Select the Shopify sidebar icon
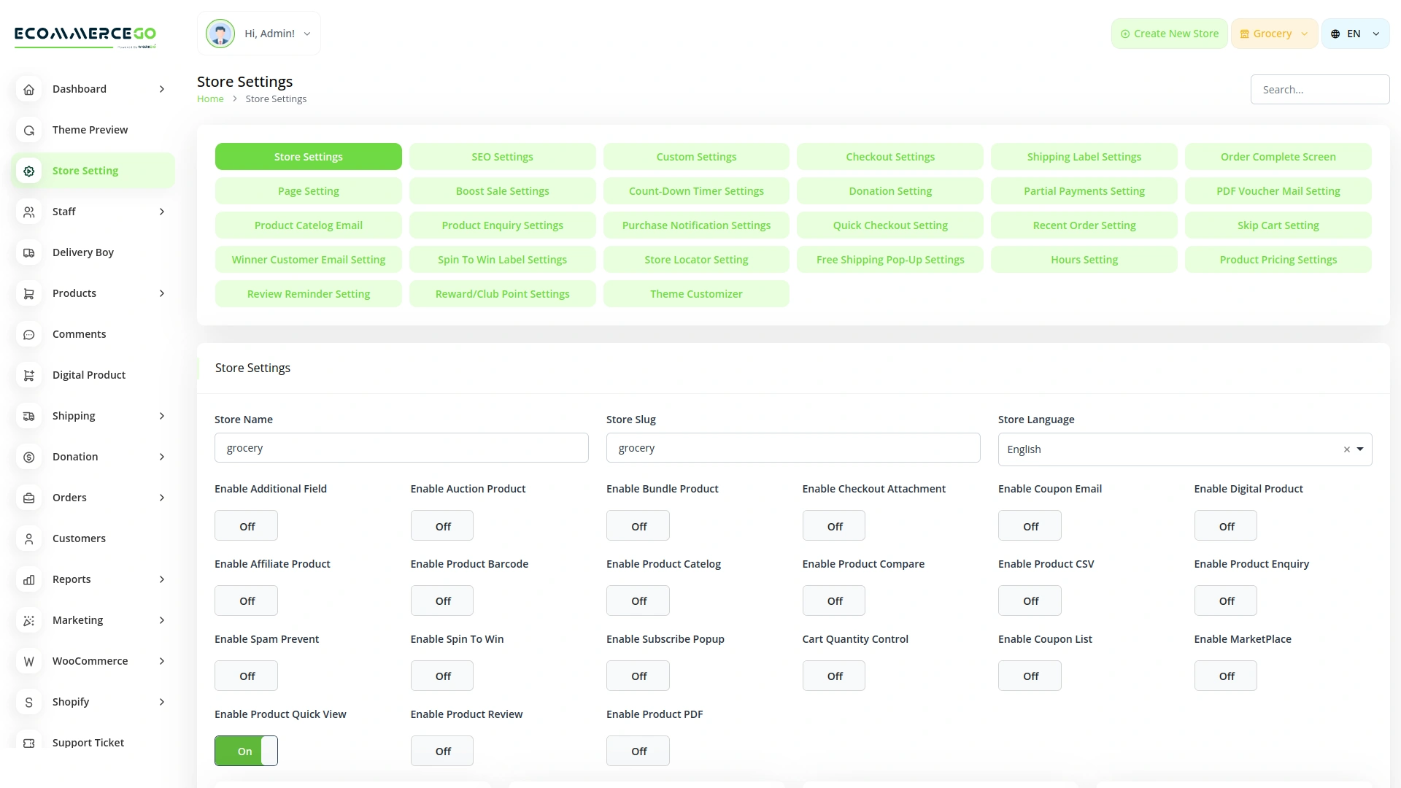The width and height of the screenshot is (1401, 788). (x=28, y=702)
